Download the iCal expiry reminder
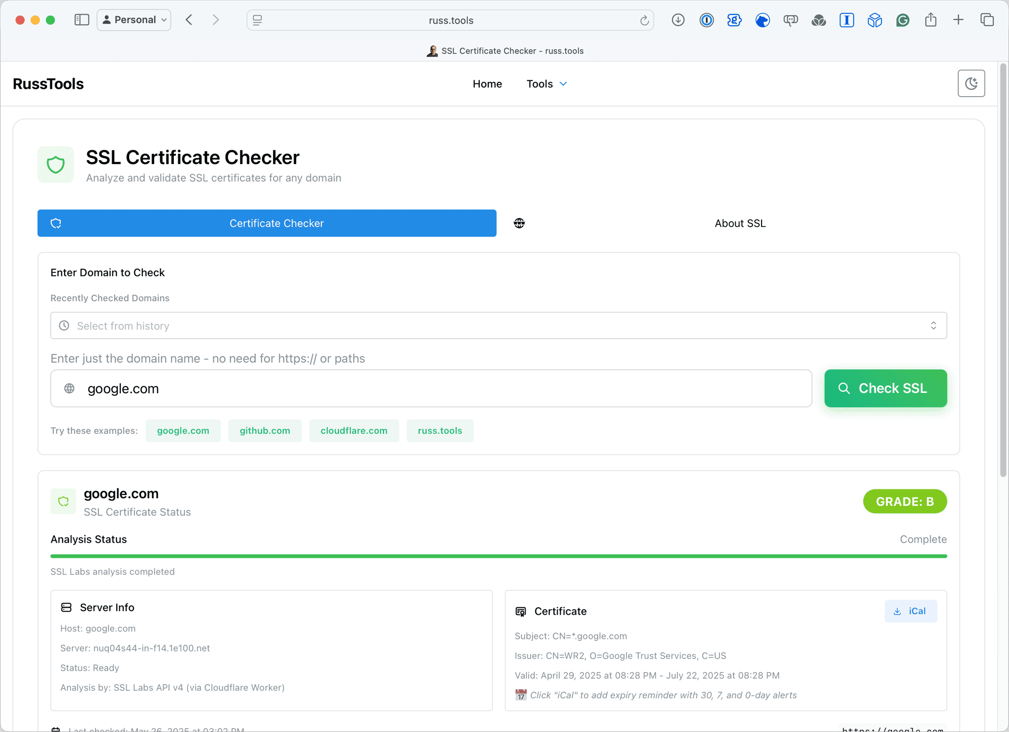 pyautogui.click(x=910, y=611)
